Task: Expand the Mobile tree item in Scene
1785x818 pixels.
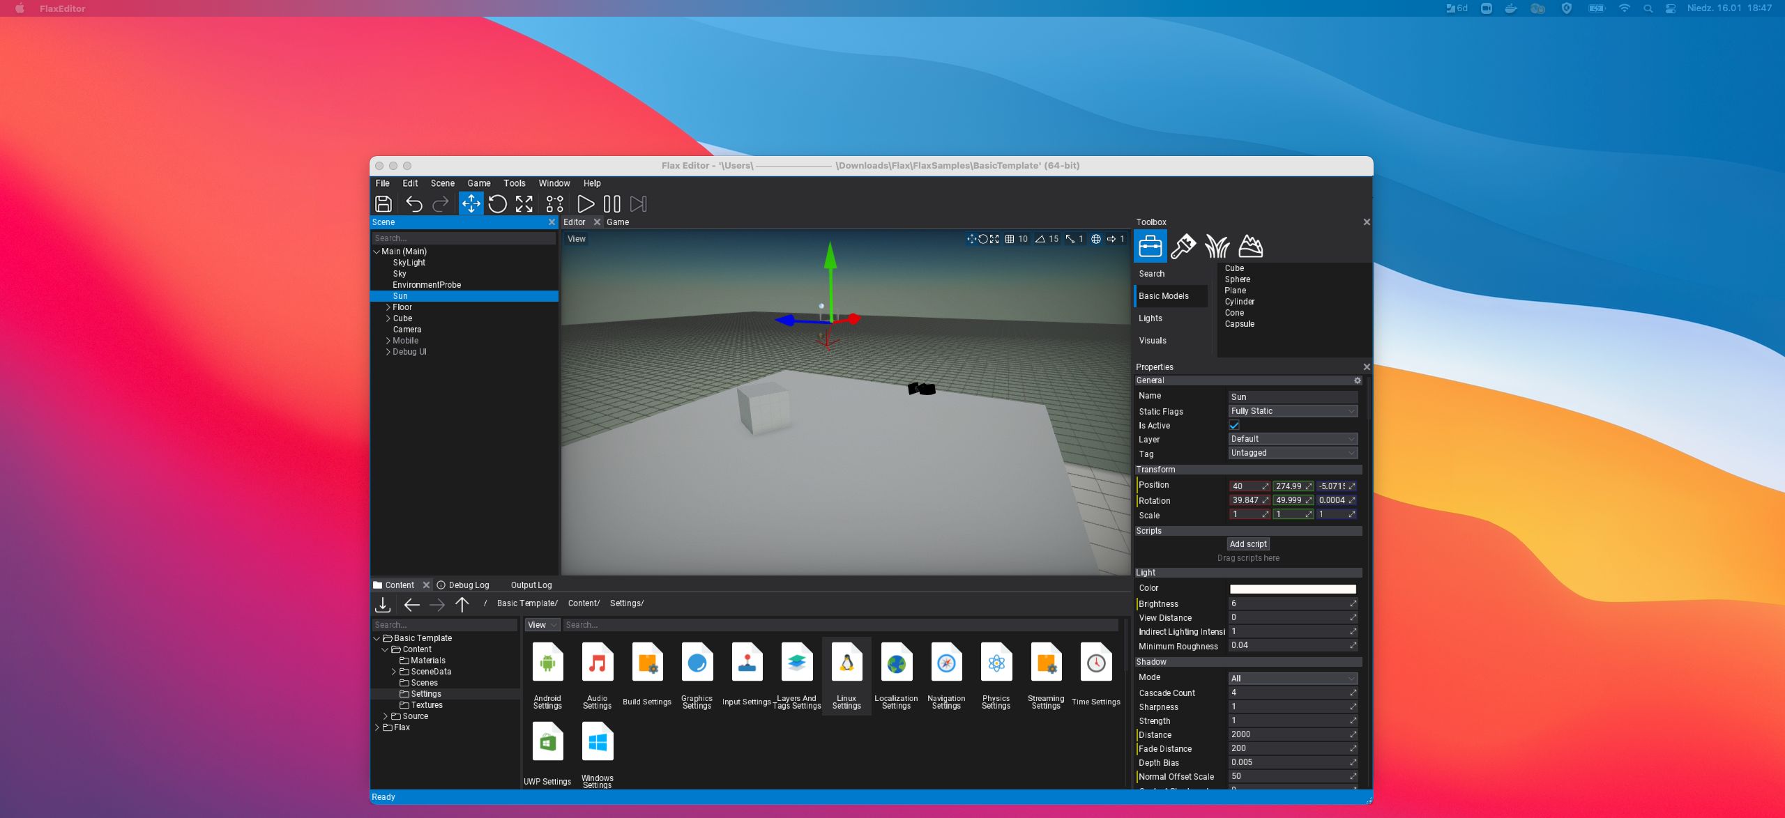Action: 388,340
